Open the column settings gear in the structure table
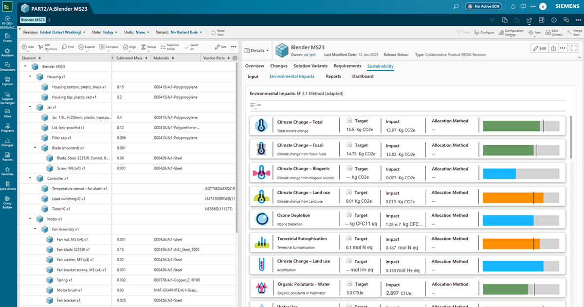This screenshot has width=584, height=307. coord(235,58)
